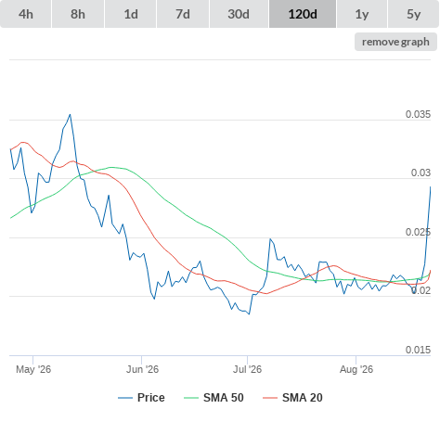Open the 7d chart range

pyautogui.click(x=183, y=14)
